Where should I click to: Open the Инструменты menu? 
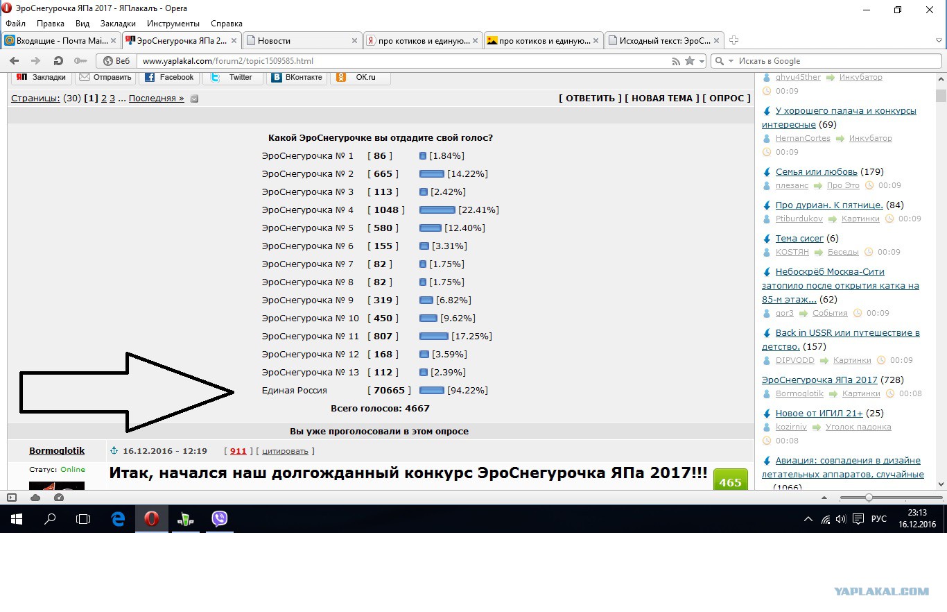tap(173, 23)
